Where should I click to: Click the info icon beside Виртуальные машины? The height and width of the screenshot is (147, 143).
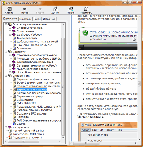coord(14,89)
